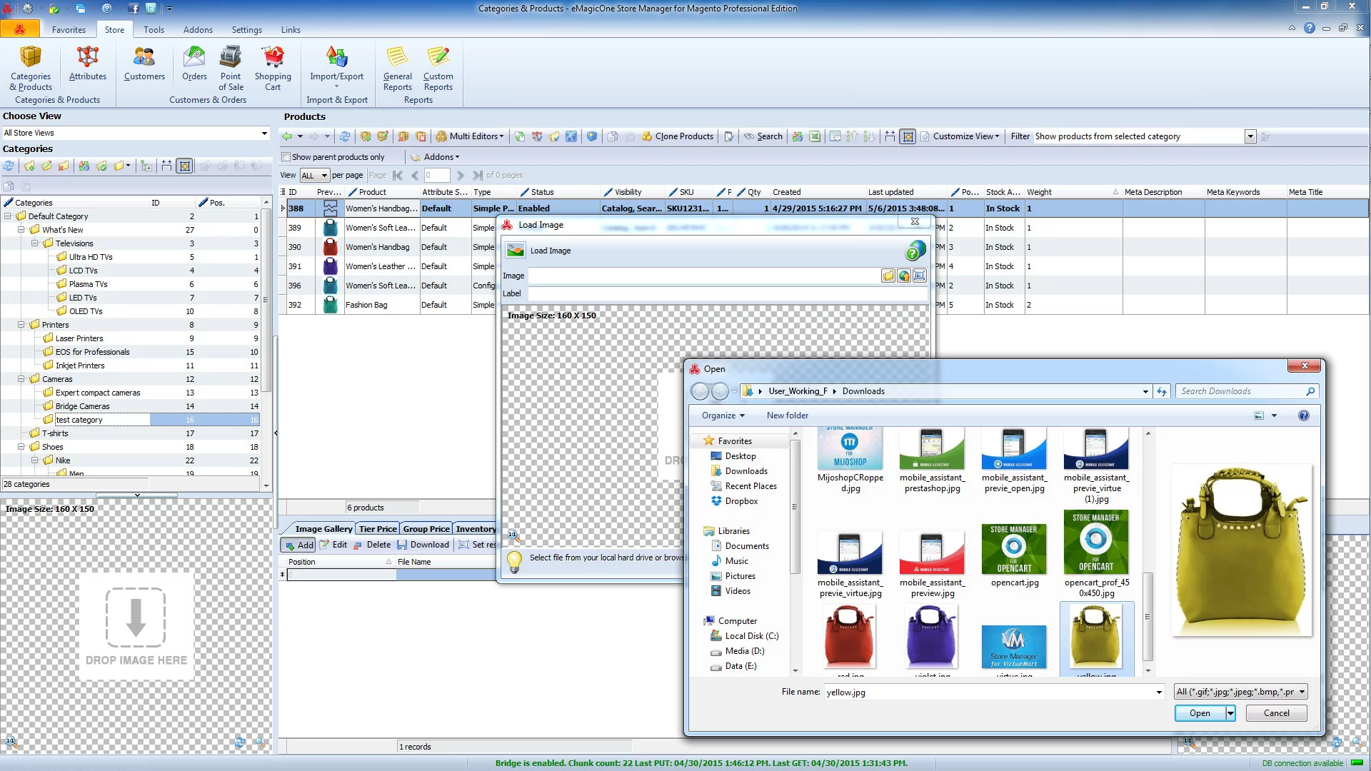The width and height of the screenshot is (1371, 771).
Task: Open the Customers ribbon icon
Action: 144,63
